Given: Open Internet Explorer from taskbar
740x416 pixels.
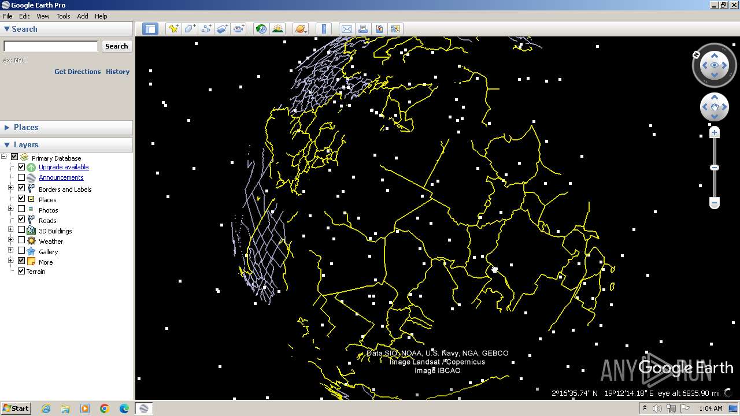Looking at the screenshot, I should (46, 408).
